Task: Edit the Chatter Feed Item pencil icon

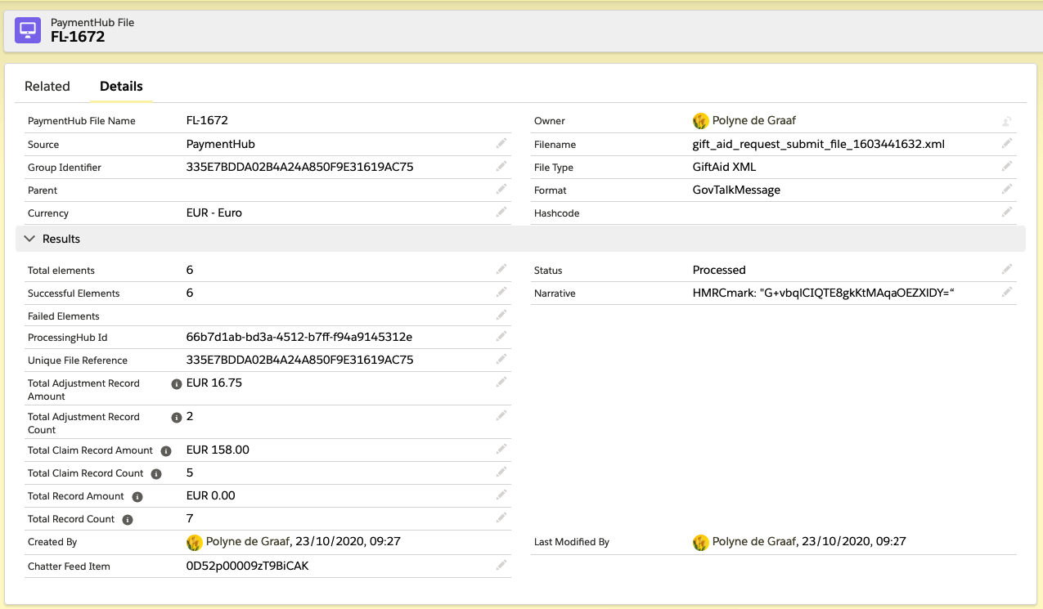Action: click(x=501, y=565)
